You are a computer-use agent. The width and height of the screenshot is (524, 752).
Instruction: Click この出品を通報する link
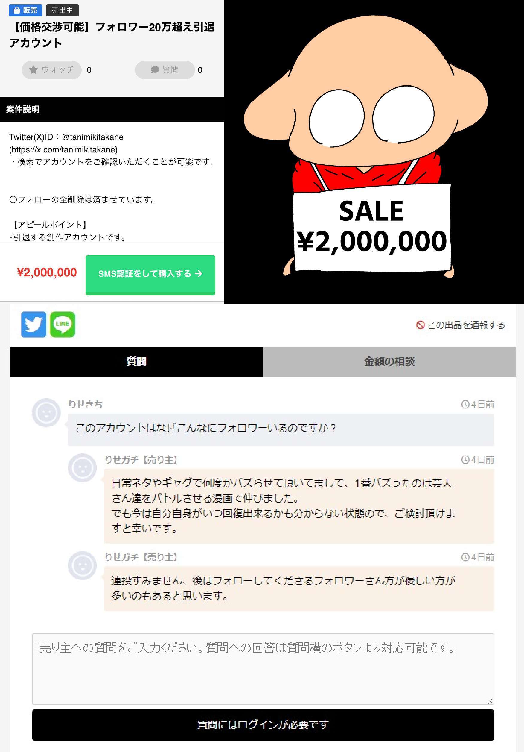pos(466,325)
